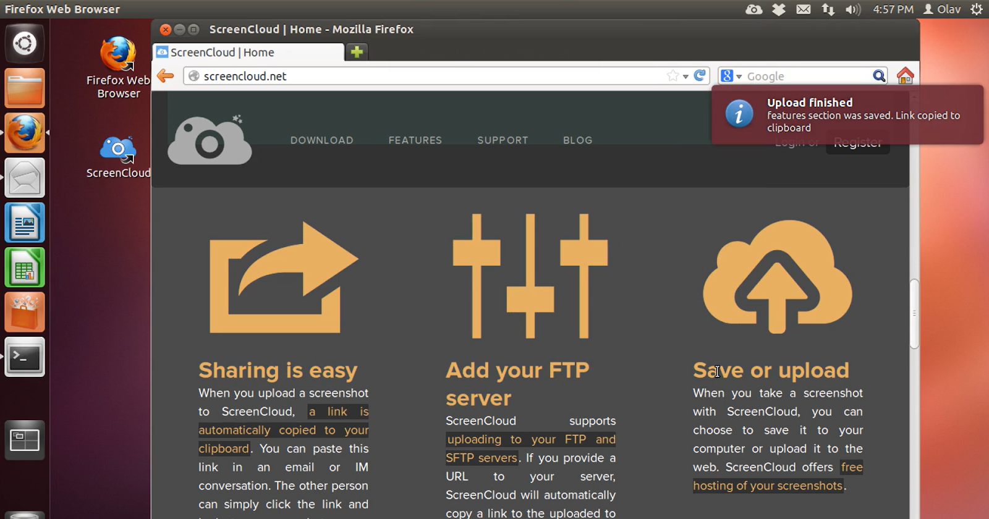Click the Sharing is easy arrow graphic
The image size is (989, 519).
[284, 277]
